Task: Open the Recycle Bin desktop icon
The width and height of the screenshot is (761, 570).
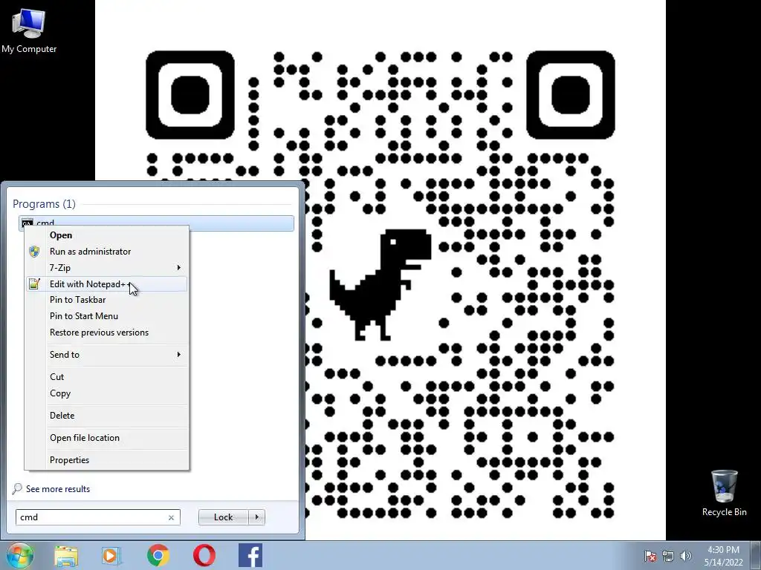Action: [x=724, y=493]
